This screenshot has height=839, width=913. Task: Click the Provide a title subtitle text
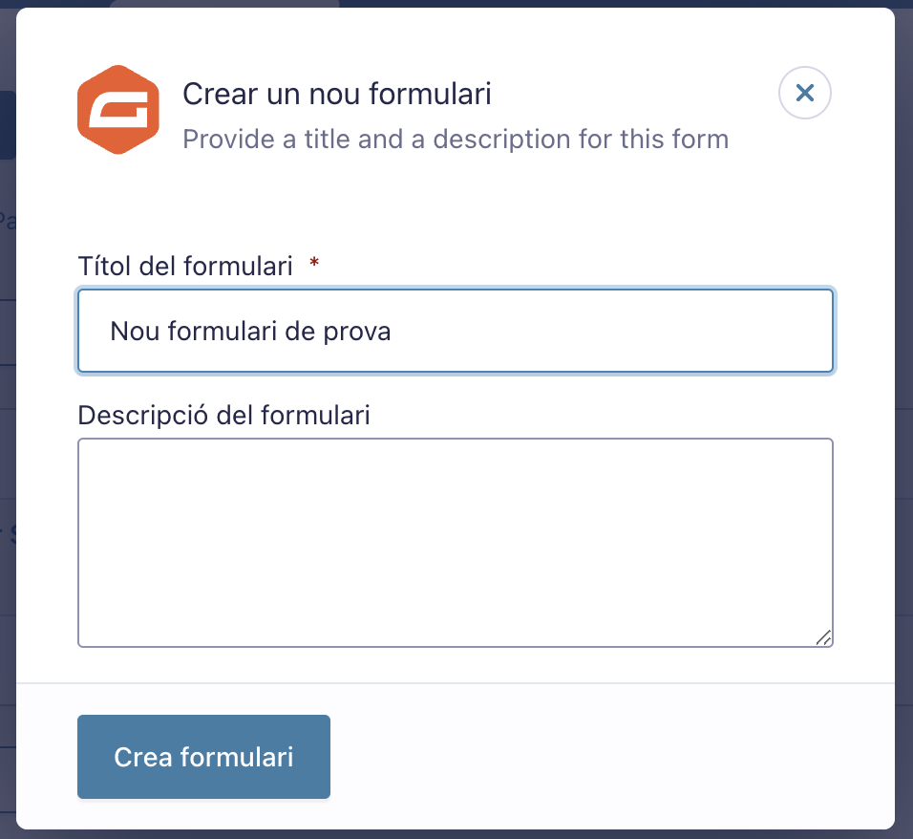click(456, 140)
